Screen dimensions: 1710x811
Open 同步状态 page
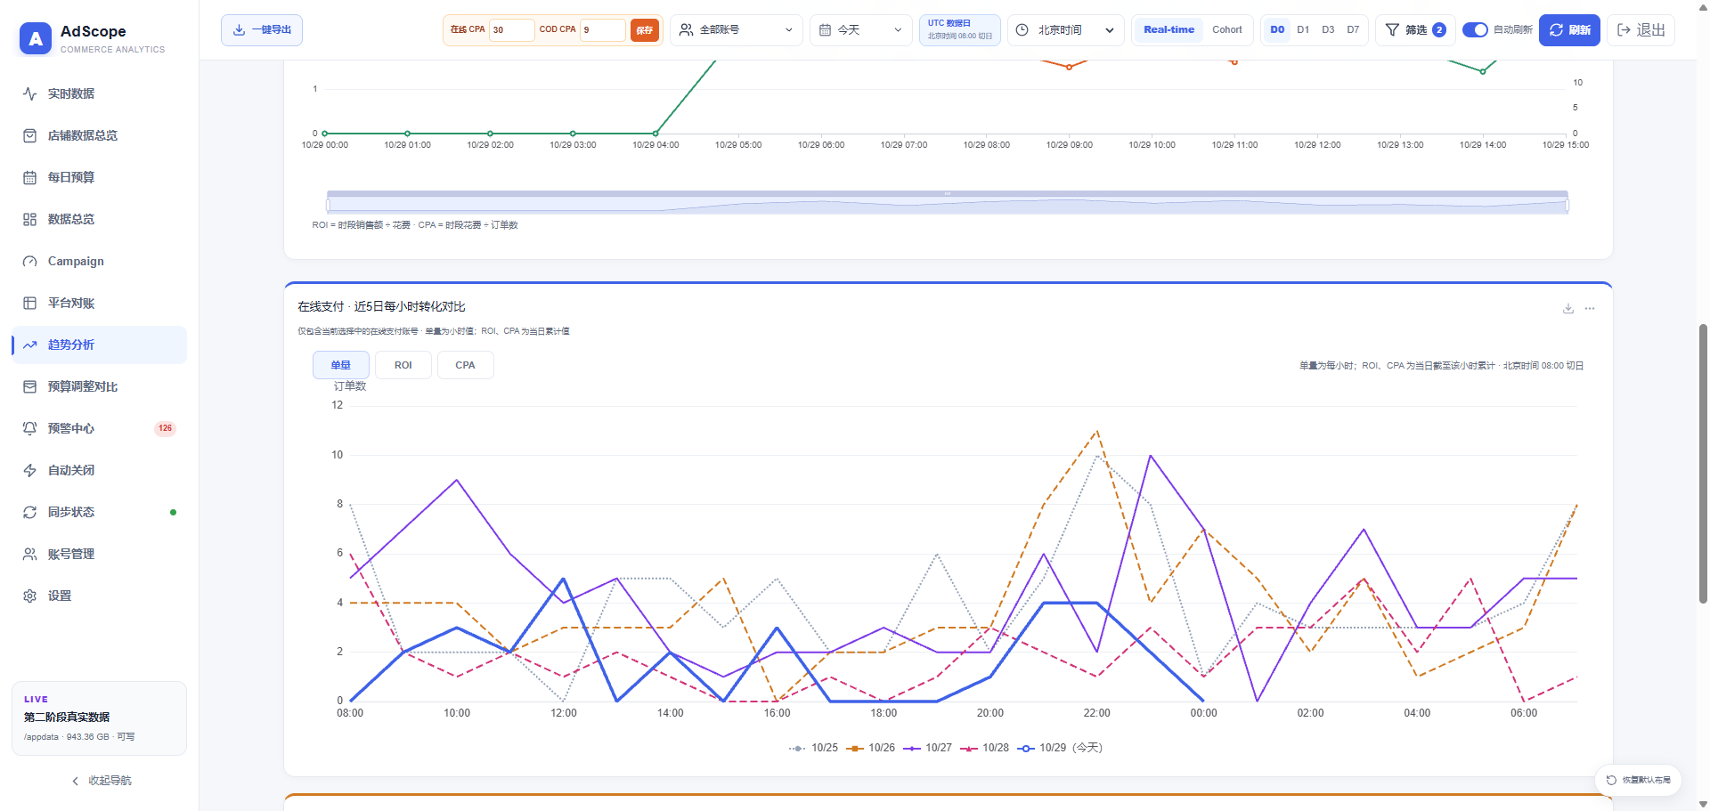tap(99, 512)
